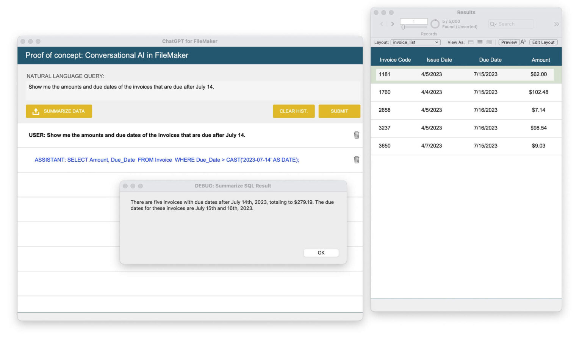Click the SUBMIT button
Viewport: 582px width, 337px height.
[x=339, y=111]
